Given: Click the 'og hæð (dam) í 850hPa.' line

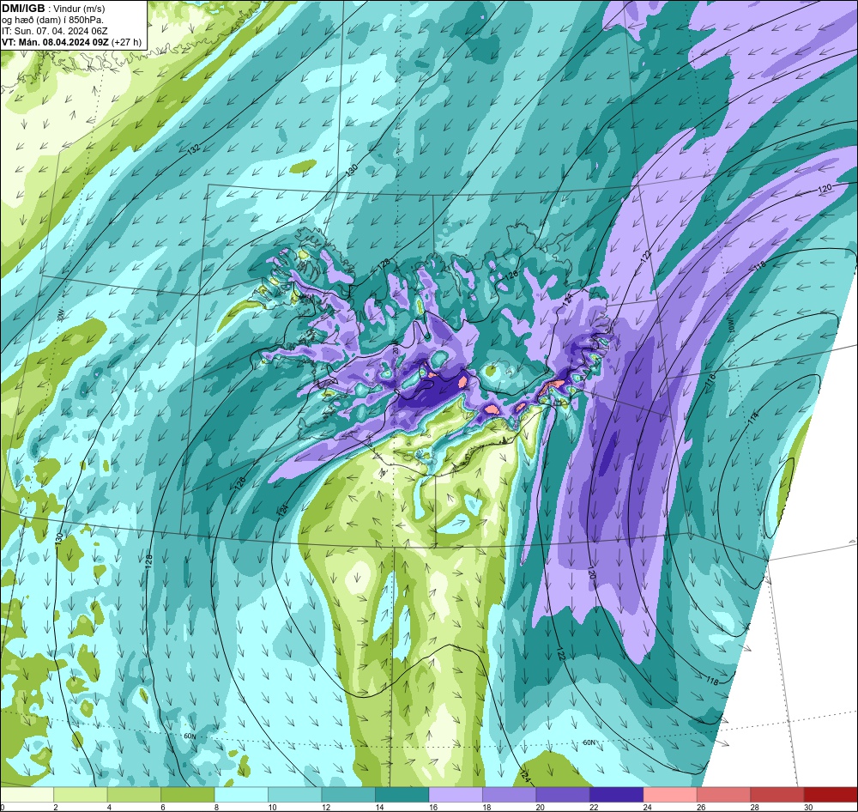Looking at the screenshot, I should 53,20.
